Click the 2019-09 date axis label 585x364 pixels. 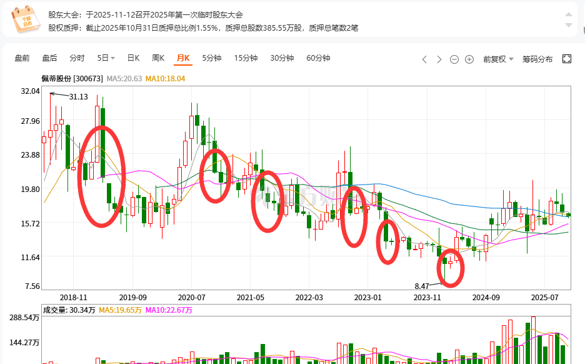tap(133, 298)
